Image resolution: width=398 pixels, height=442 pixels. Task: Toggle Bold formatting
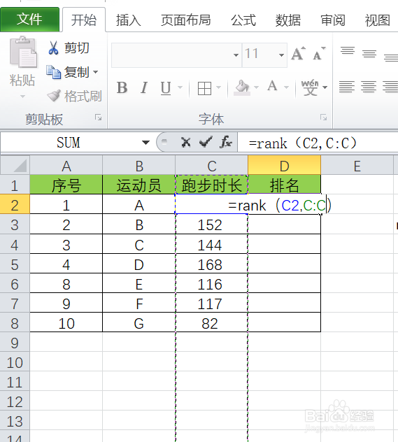(x=122, y=87)
